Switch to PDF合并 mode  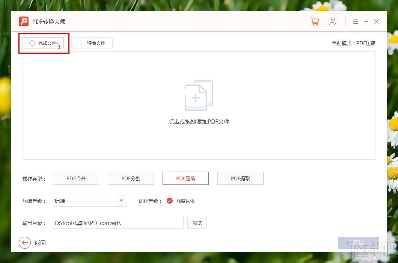coord(76,178)
